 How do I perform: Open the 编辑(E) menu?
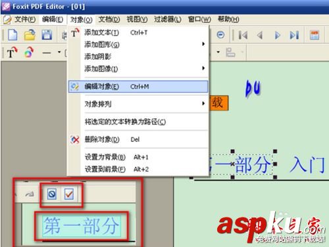(x=53, y=20)
